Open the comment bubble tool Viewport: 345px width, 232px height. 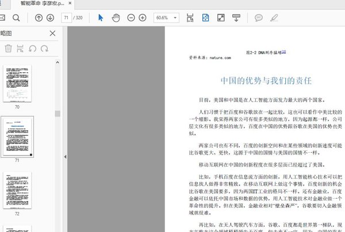(259, 18)
